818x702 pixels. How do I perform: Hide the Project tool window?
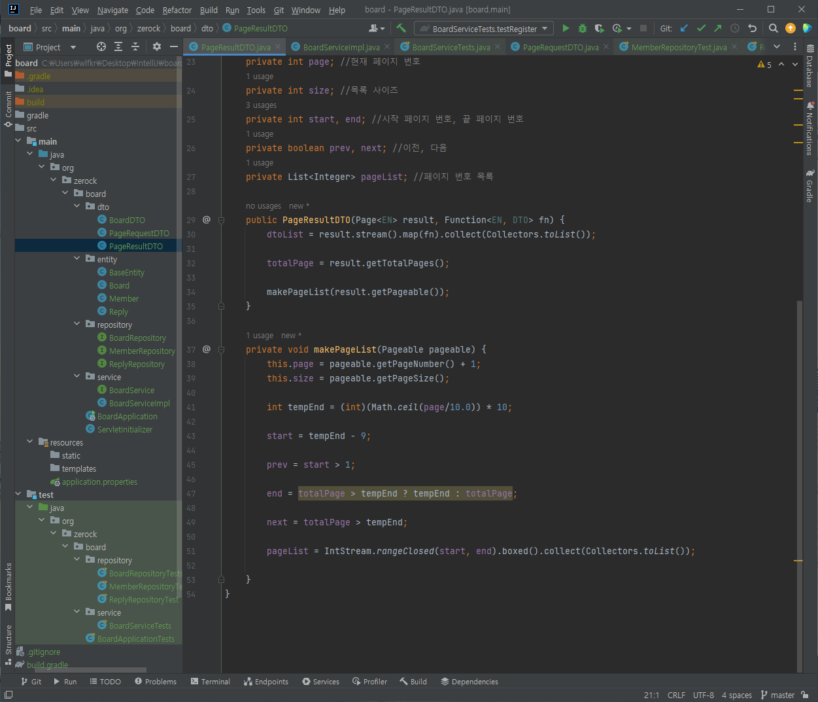tap(174, 46)
